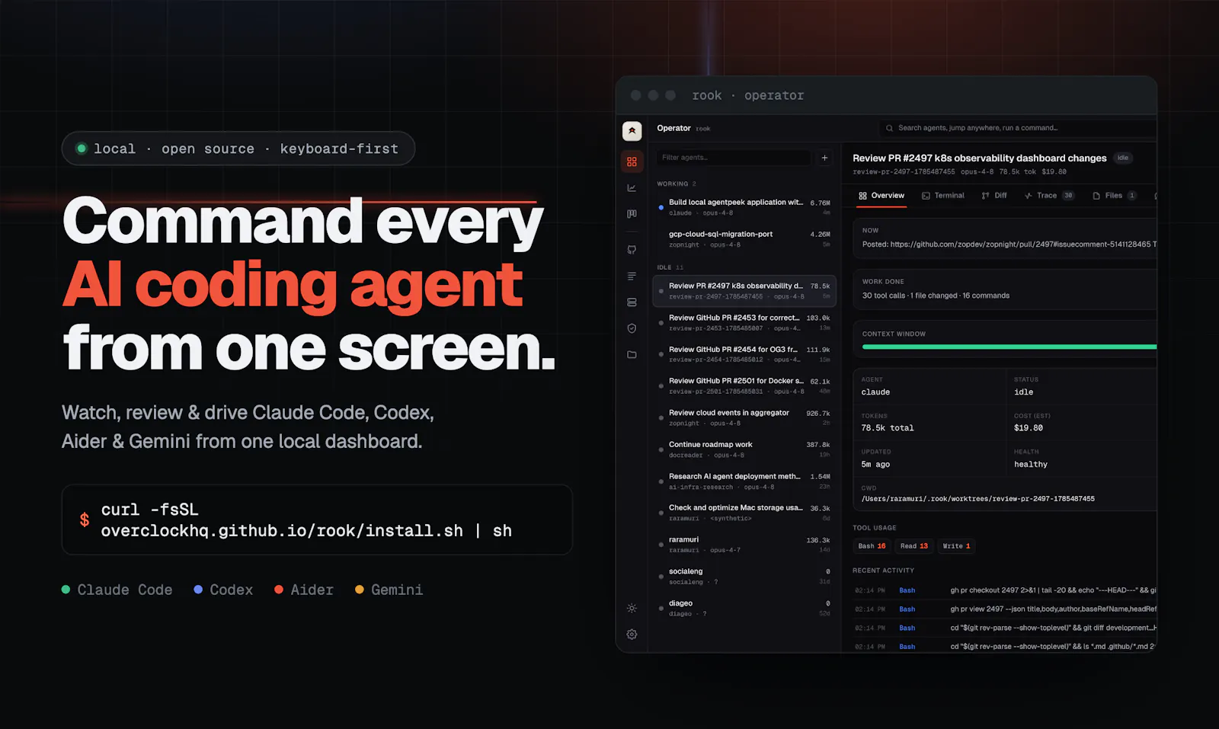Click the search magnifier icon in the command bar
The image size is (1219, 729).
pos(889,128)
